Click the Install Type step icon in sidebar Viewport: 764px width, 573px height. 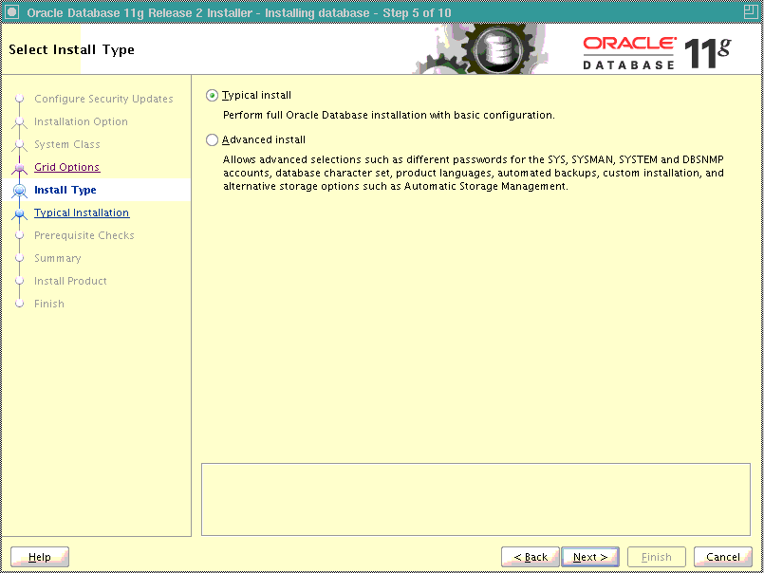tap(20, 190)
